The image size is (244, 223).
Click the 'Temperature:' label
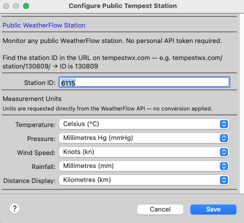(36, 124)
